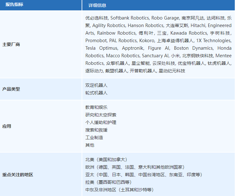
Task: Click Softbank Robotics in vendor list
Action: pyautogui.click(x=130, y=18)
